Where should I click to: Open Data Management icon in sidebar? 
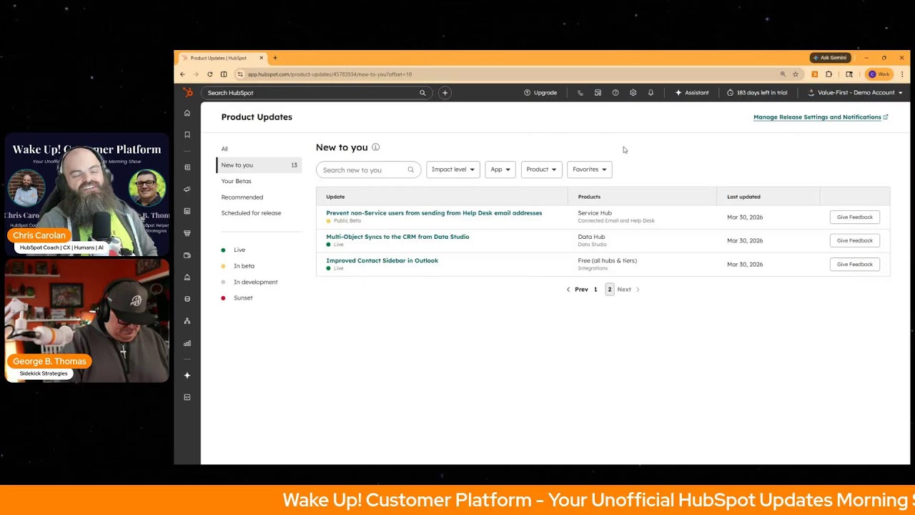(x=187, y=299)
